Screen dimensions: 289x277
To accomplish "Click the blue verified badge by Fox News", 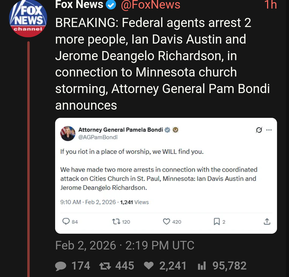I will pyautogui.click(x=111, y=5).
